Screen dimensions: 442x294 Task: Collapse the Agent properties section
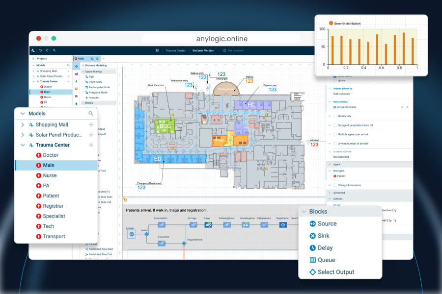point(330,164)
